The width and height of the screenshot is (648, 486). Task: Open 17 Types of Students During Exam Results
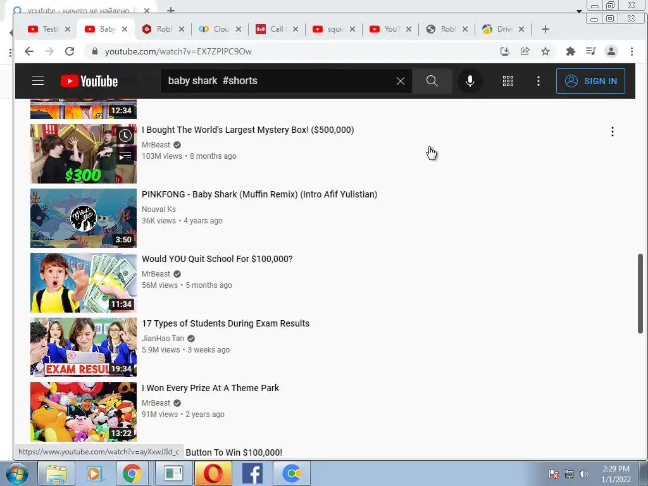226,323
